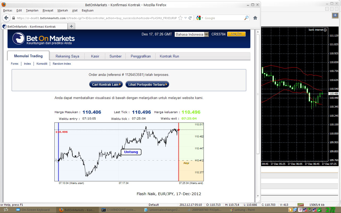Screen dimensions: 341x213
Task: Open the URL history dropdown arrow
Action: pos(186,18)
